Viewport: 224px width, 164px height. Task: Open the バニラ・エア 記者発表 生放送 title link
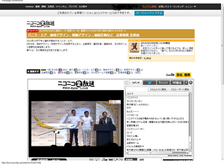click(83, 35)
